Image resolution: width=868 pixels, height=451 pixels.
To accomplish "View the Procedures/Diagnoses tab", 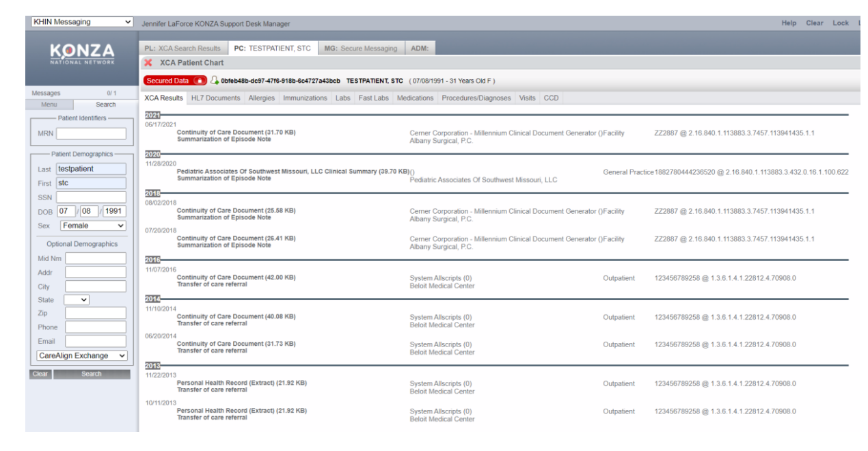I will click(476, 98).
